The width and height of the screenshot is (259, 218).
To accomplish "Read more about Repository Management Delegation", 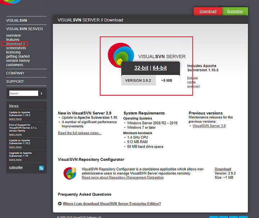I will (123, 177).
